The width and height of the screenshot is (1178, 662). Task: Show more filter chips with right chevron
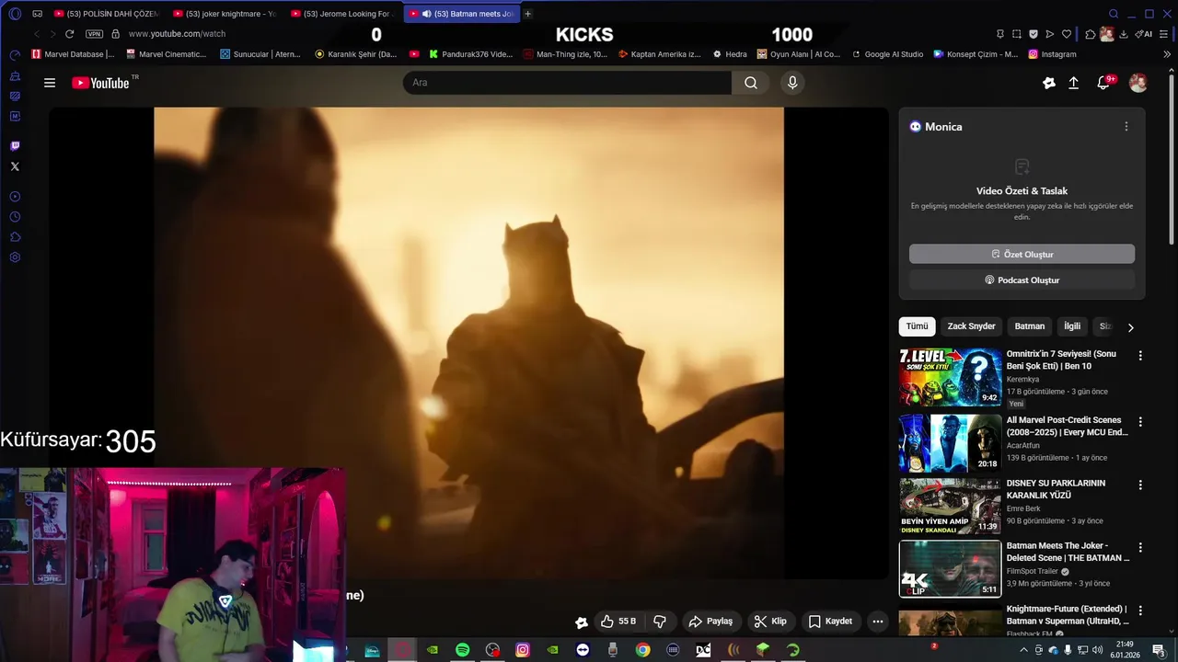(x=1130, y=327)
